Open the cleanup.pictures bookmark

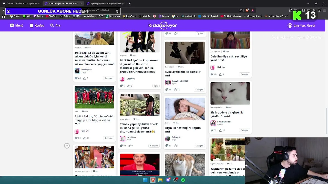[253, 16]
